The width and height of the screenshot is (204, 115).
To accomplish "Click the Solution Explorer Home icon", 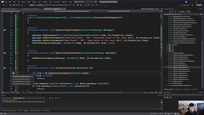I will pyautogui.click(x=170, y=11).
